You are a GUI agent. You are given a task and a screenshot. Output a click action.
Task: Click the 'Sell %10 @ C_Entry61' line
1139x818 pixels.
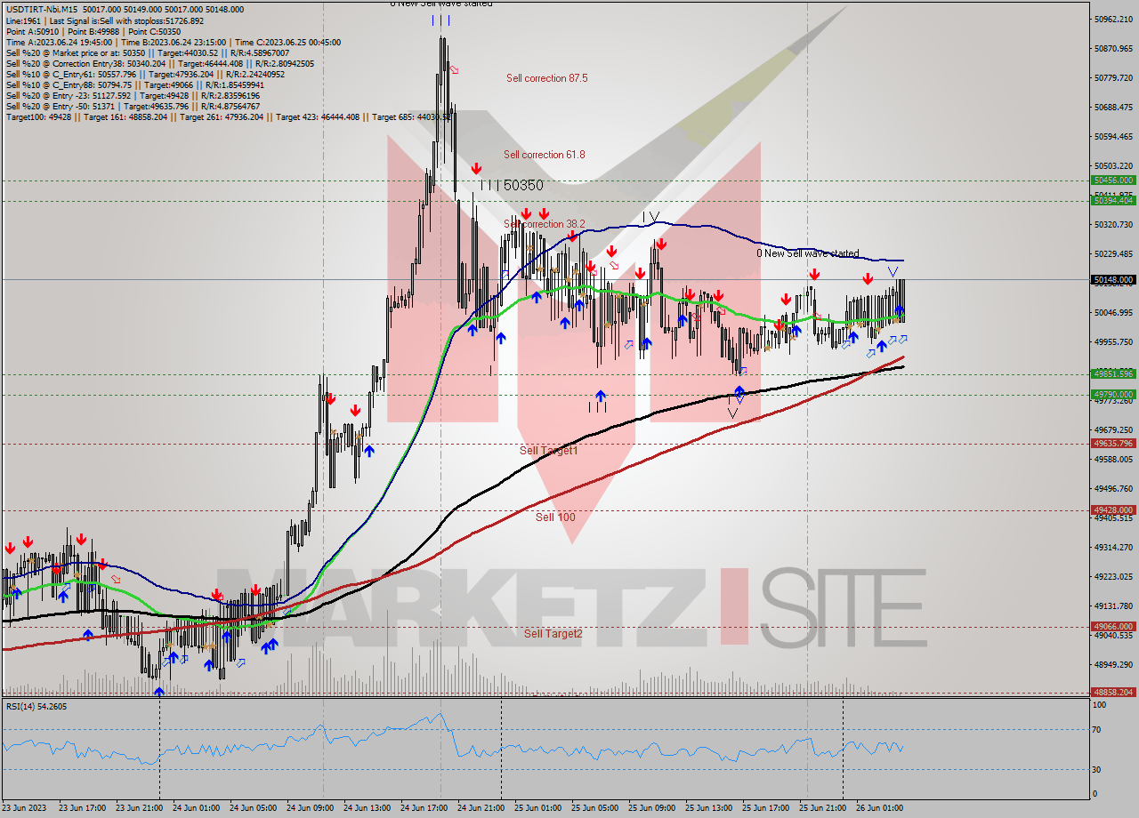(145, 74)
